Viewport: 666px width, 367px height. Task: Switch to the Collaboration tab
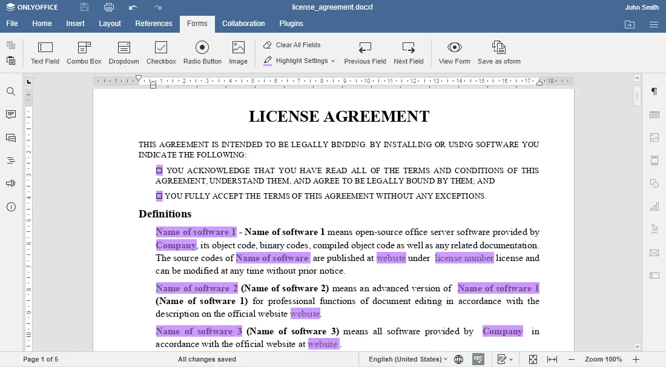coord(243,24)
